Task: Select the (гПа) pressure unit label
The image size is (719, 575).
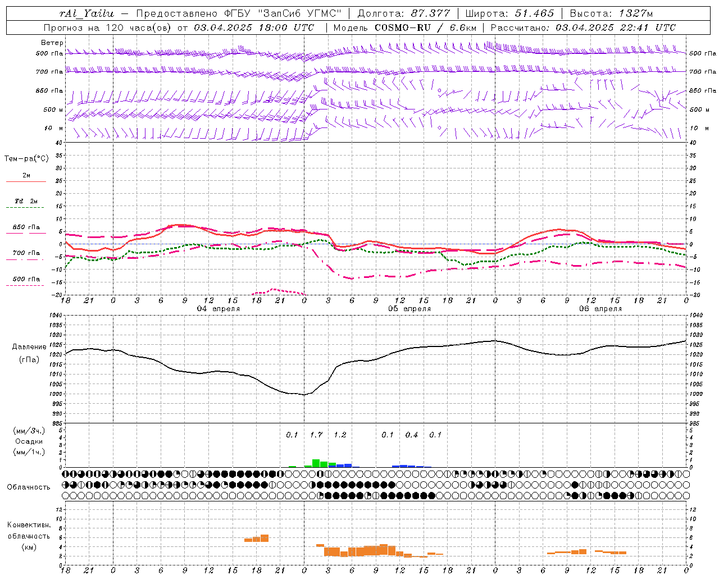Action: click(x=29, y=360)
